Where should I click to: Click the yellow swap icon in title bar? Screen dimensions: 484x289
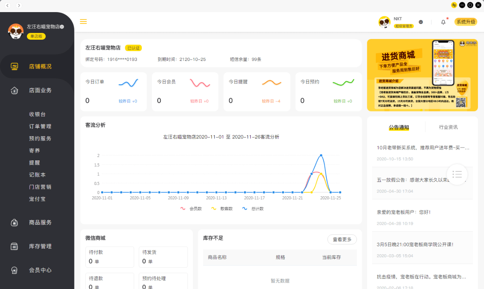pos(454,5)
